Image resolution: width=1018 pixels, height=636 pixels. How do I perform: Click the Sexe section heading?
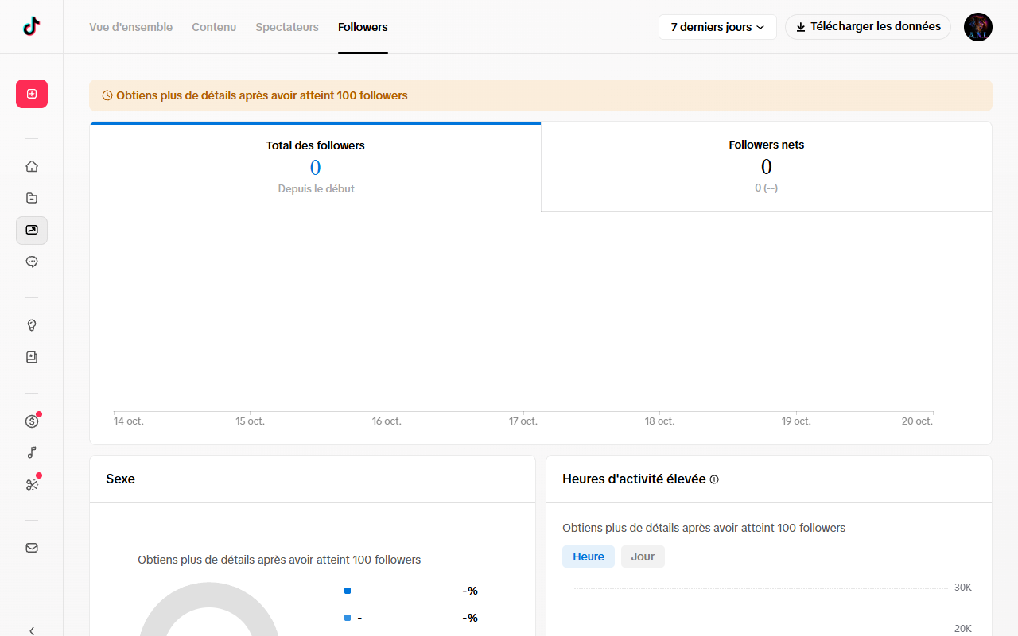tap(121, 479)
